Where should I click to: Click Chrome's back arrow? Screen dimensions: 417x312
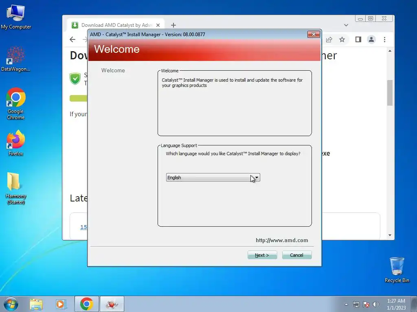click(x=72, y=39)
